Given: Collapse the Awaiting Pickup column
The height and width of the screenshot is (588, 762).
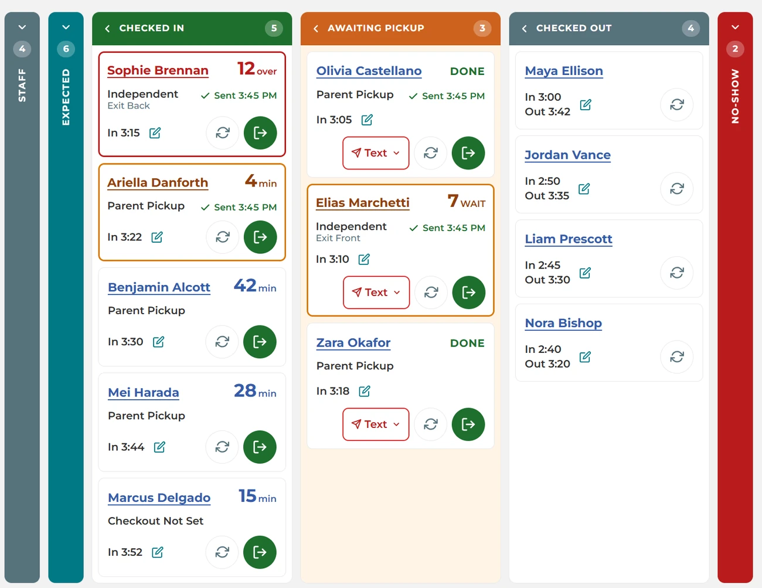Looking at the screenshot, I should tap(316, 28).
